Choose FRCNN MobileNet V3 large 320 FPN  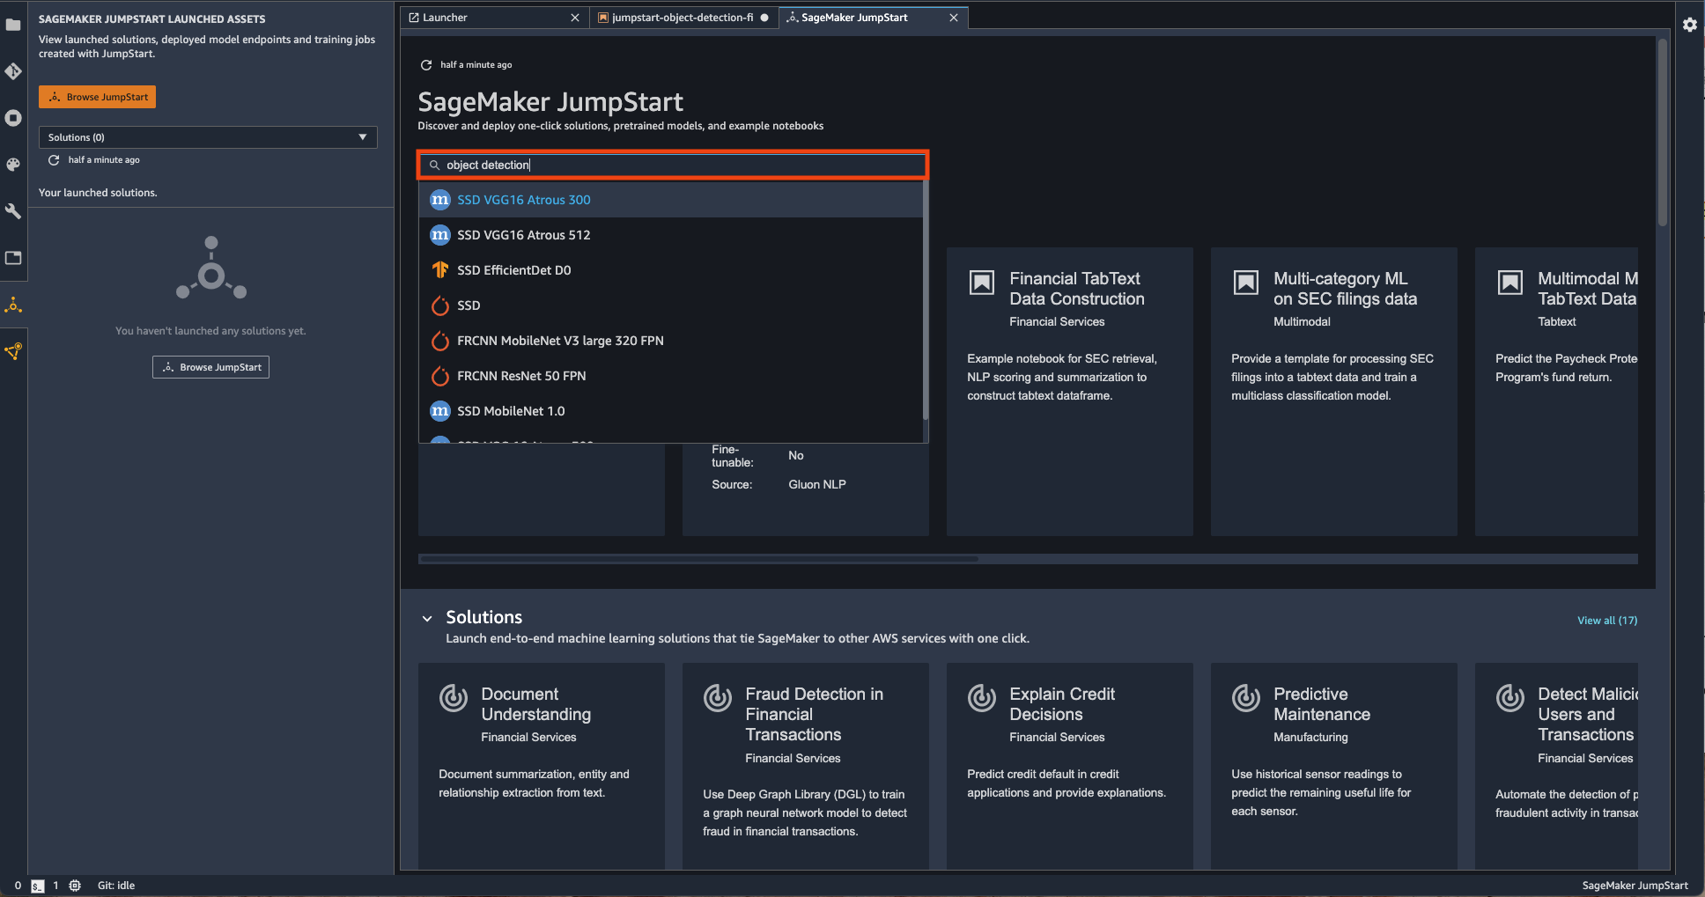point(671,341)
